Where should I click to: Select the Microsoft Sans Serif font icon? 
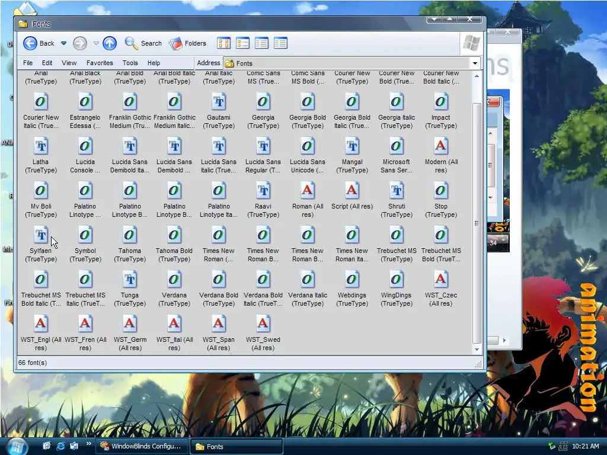click(397, 146)
